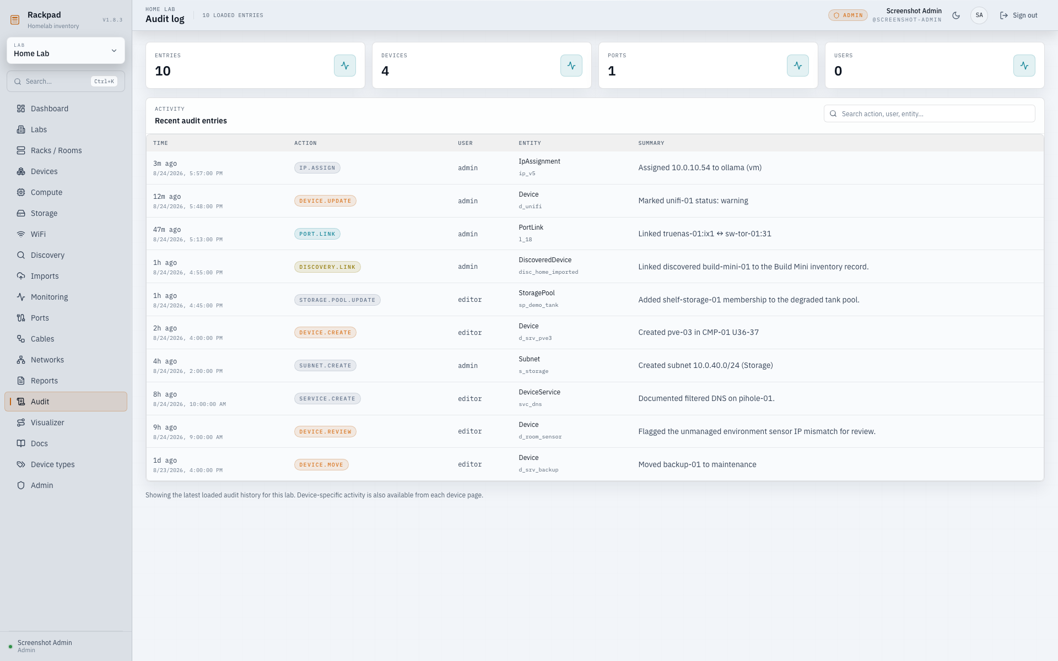Viewport: 1058px width, 661px height.
Task: Toggle dark mode moon icon
Action: point(956,15)
